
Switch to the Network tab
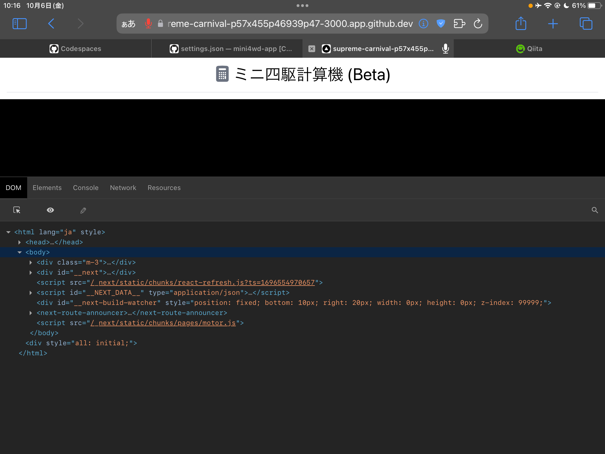click(123, 188)
